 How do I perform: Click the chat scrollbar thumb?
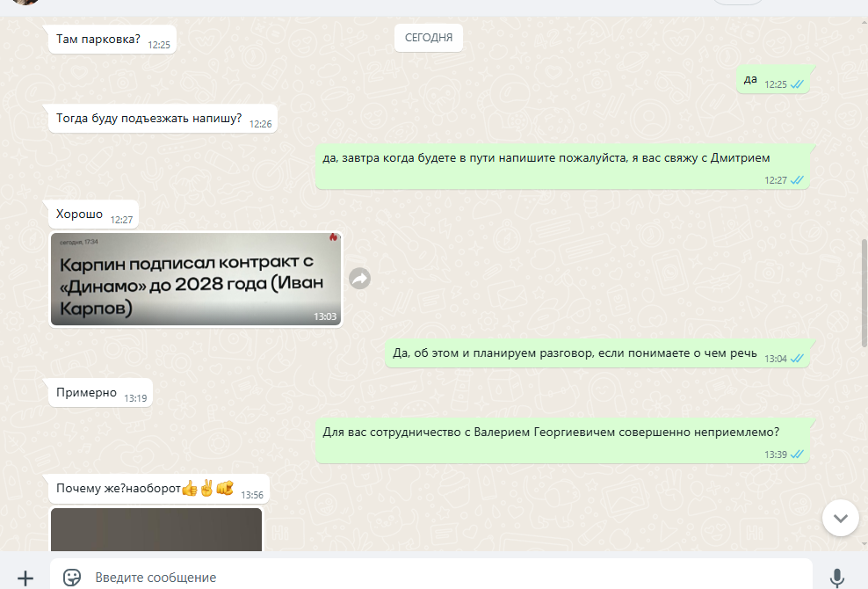click(864, 294)
